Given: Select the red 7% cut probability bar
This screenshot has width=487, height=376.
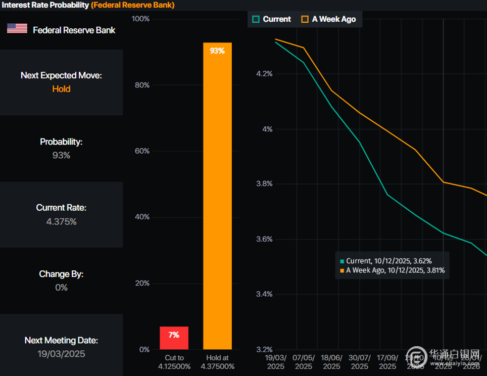Looking at the screenshot, I should pyautogui.click(x=174, y=338).
